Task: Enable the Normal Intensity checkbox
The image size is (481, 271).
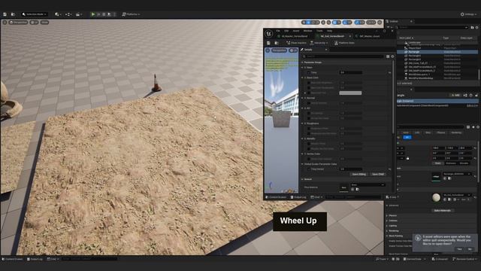Action: (x=309, y=103)
